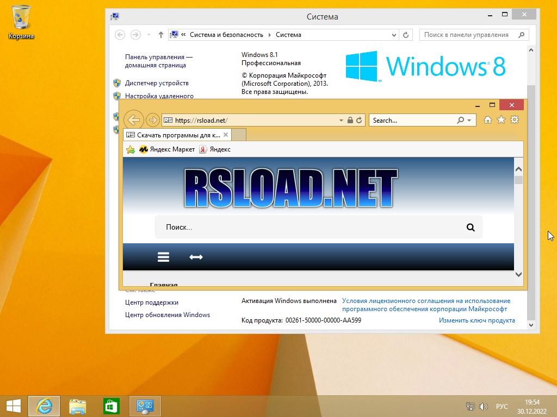Click the RSLOAD.NET logo banner
This screenshot has height=417, width=557.
(x=290, y=187)
